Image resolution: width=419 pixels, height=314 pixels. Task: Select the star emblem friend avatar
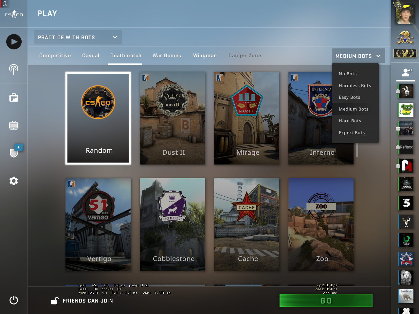coord(406,259)
